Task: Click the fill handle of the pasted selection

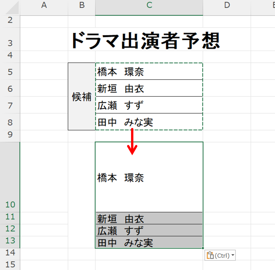Action: [x=203, y=248]
